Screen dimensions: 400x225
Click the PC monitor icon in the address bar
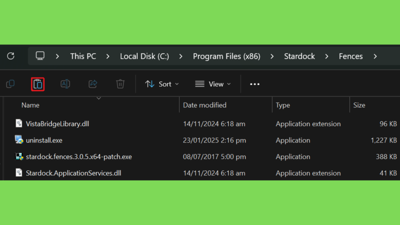40,56
